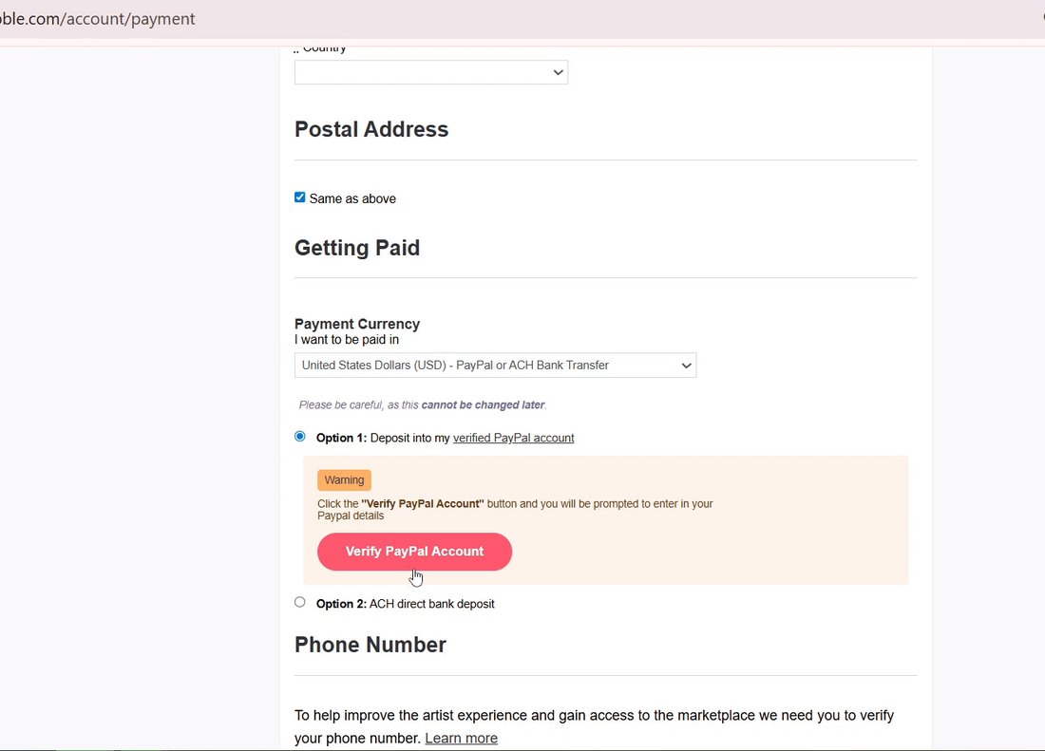Click the Postal Address heading
Viewport: 1045px width, 751px height.
pyautogui.click(x=371, y=129)
